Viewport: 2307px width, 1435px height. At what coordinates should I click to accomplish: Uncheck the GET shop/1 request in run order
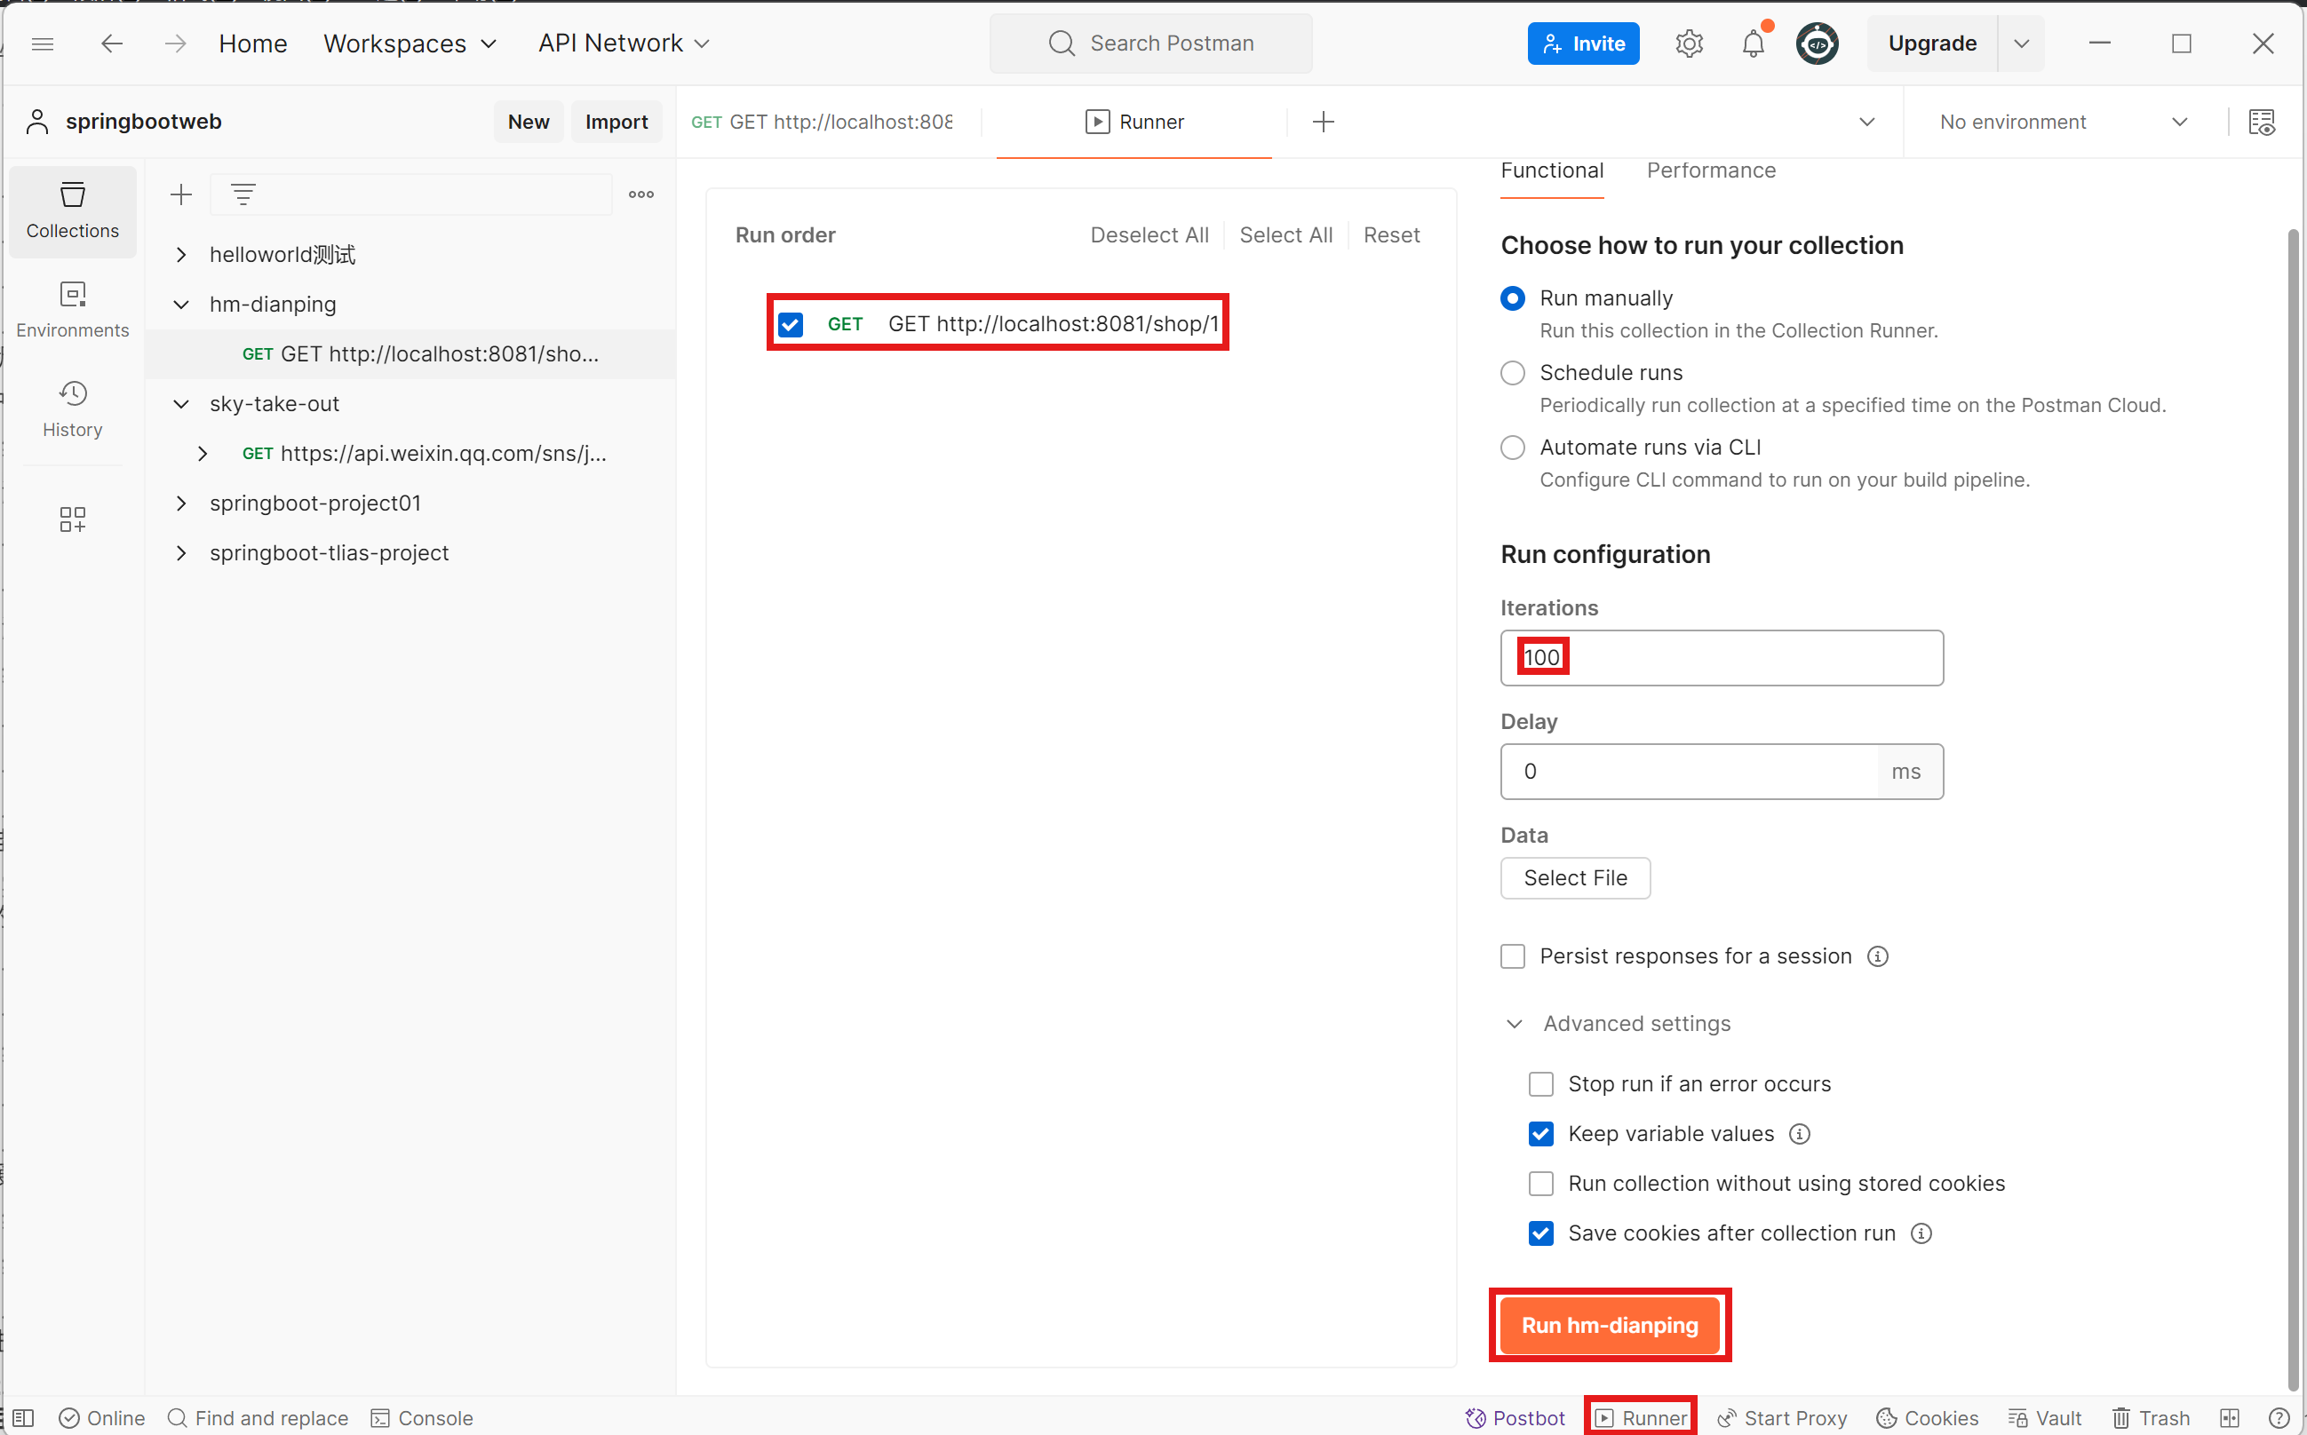coord(790,323)
